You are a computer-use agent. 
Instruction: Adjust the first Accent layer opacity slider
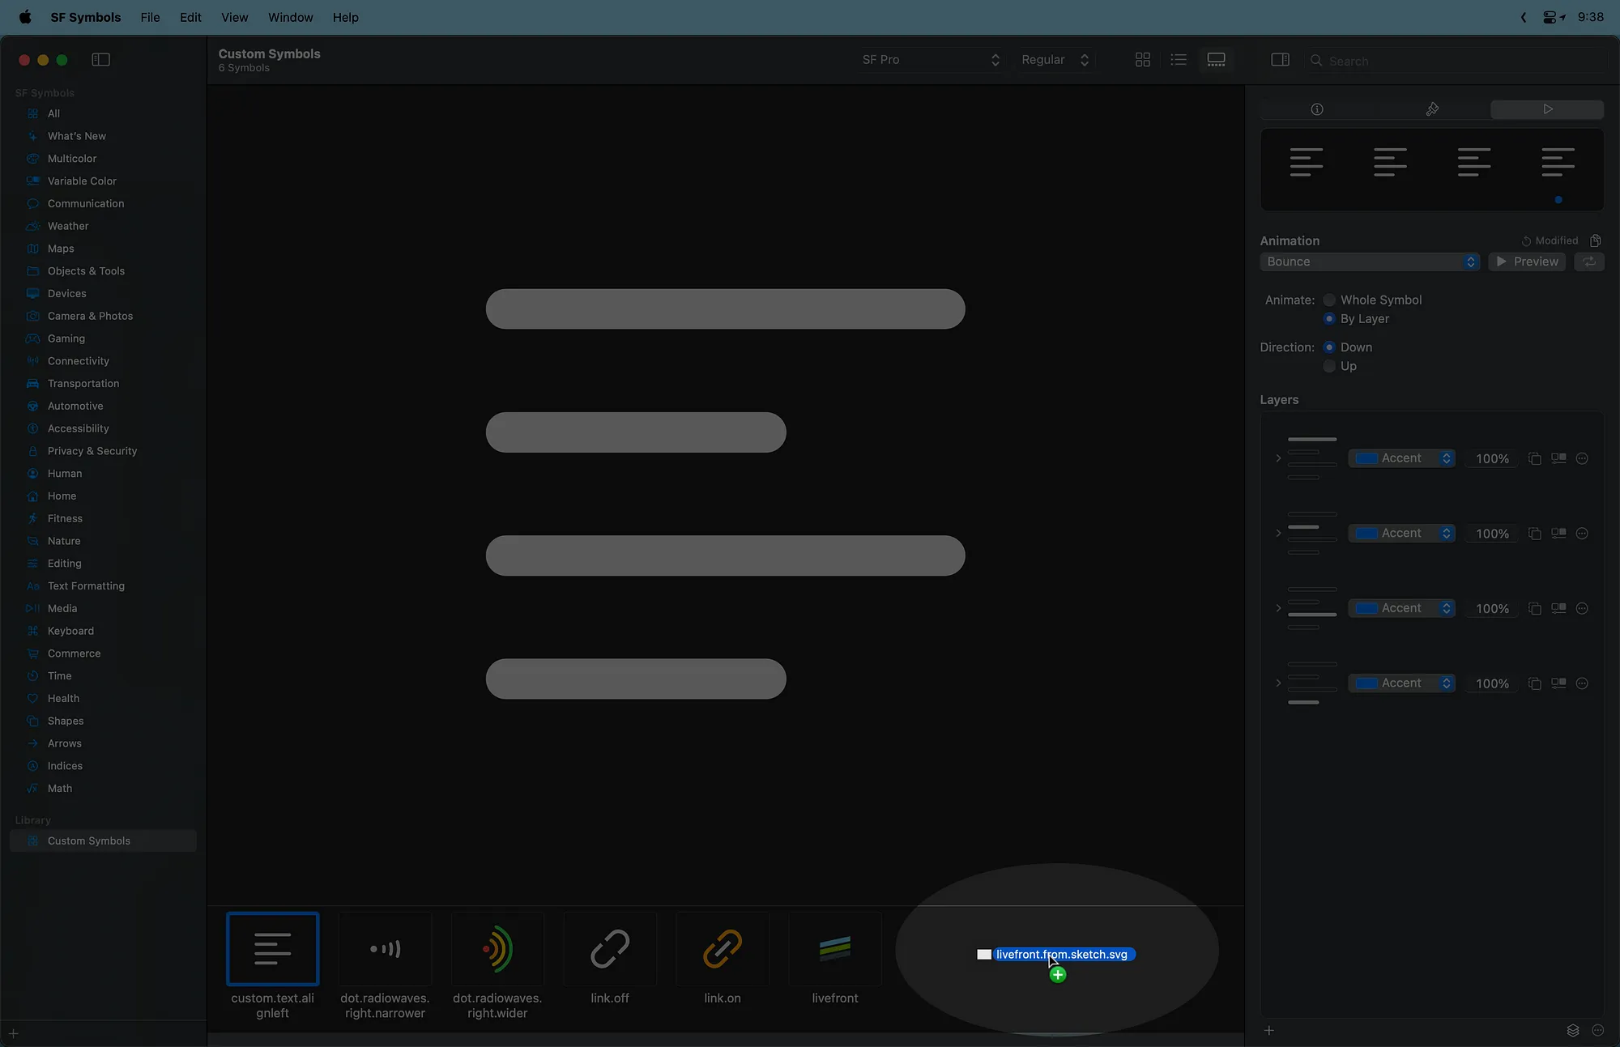pyautogui.click(x=1493, y=458)
